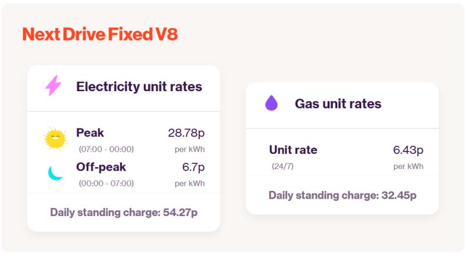Select the Peak rate label

(x=90, y=132)
